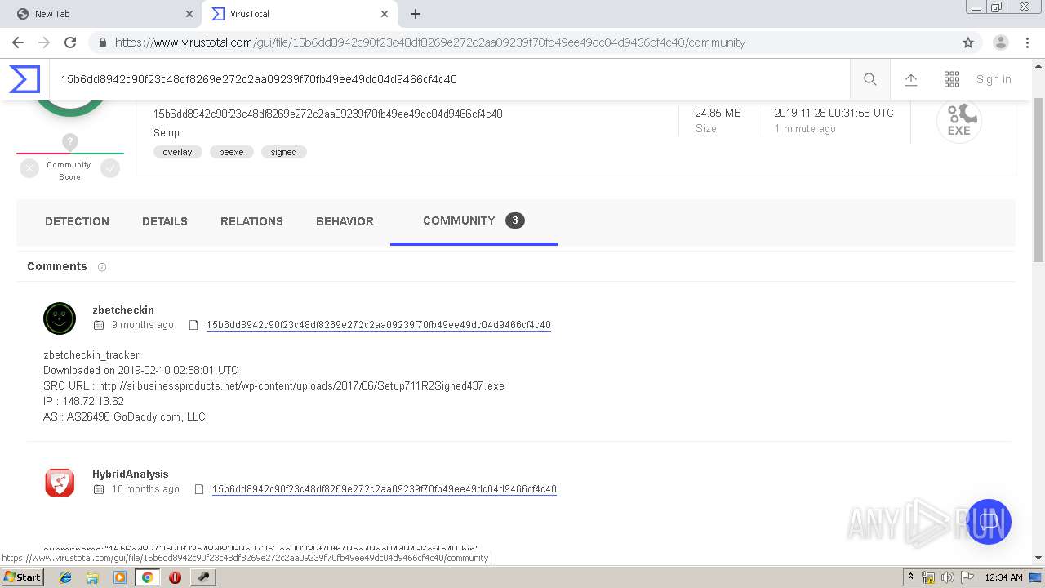1045x588 pixels.
Task: Click the signed tag
Action: 283,152
